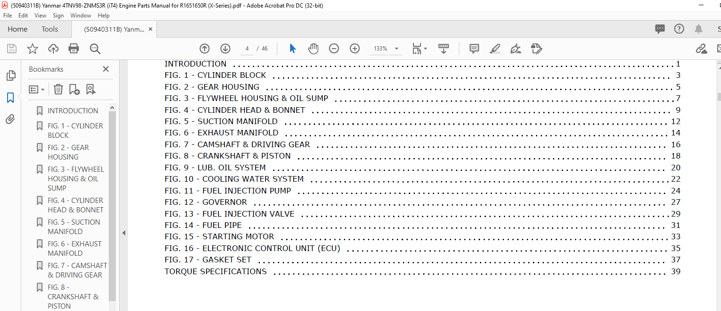The height and width of the screenshot is (311, 721).
Task: Select FIG. 8 - CRANKSHAFT & PISTON bookmark
Action: [73, 297]
